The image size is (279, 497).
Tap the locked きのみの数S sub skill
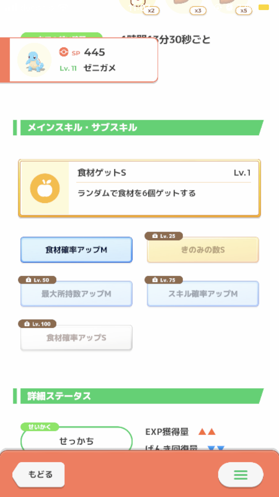pos(203,250)
